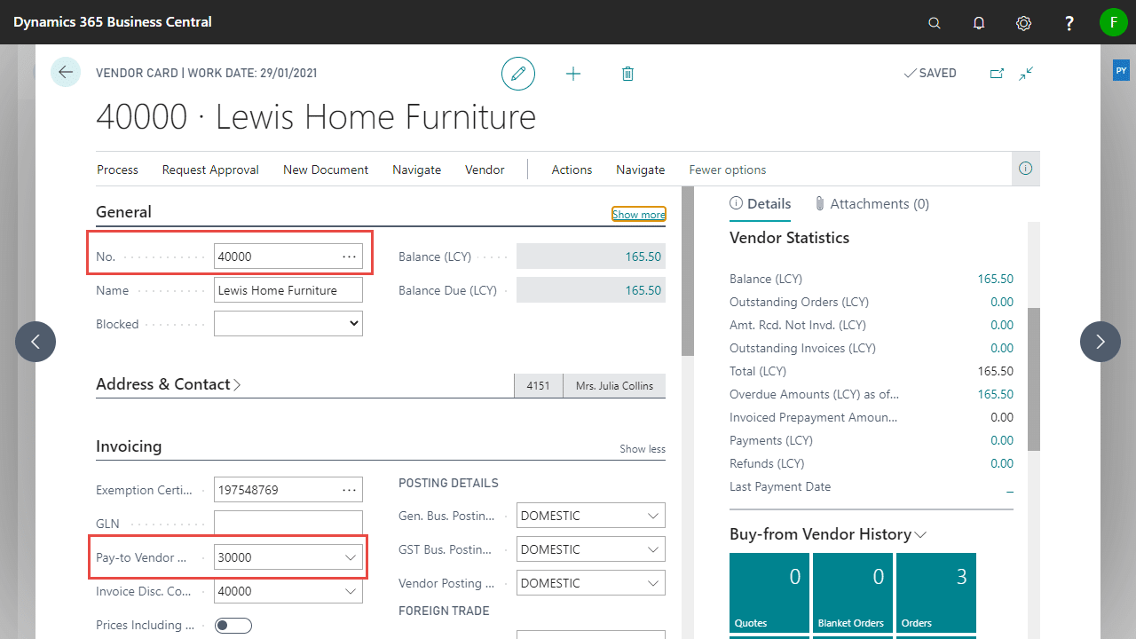Toggle Prices Including GST switch

point(233,626)
